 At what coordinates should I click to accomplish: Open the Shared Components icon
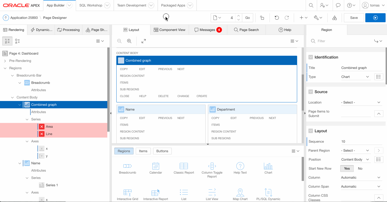(334, 18)
